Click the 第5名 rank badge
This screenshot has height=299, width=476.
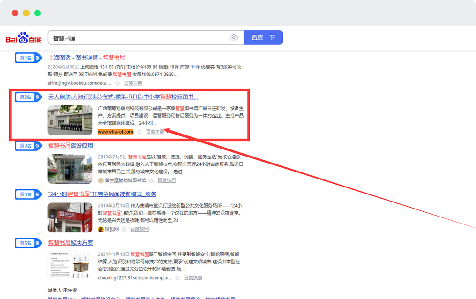pos(28,243)
